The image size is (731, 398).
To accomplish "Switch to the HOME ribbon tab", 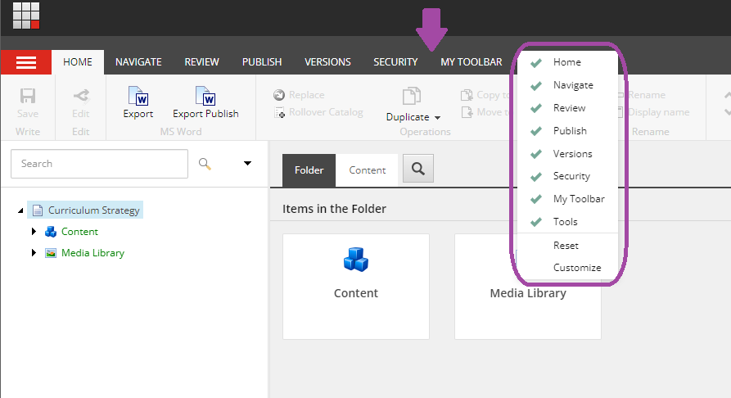I will click(x=78, y=62).
